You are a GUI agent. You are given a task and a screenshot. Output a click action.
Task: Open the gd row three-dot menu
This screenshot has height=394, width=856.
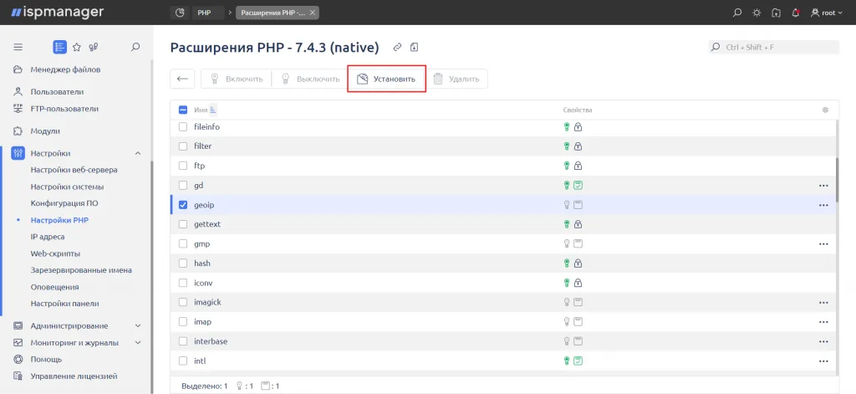(x=823, y=185)
